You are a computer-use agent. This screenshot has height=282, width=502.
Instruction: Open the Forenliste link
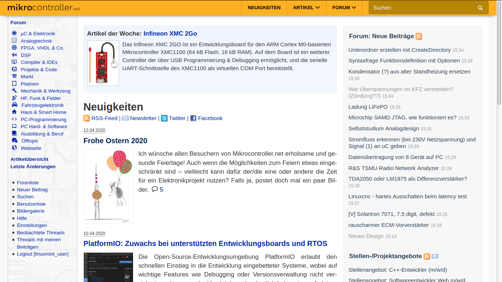[28, 182]
